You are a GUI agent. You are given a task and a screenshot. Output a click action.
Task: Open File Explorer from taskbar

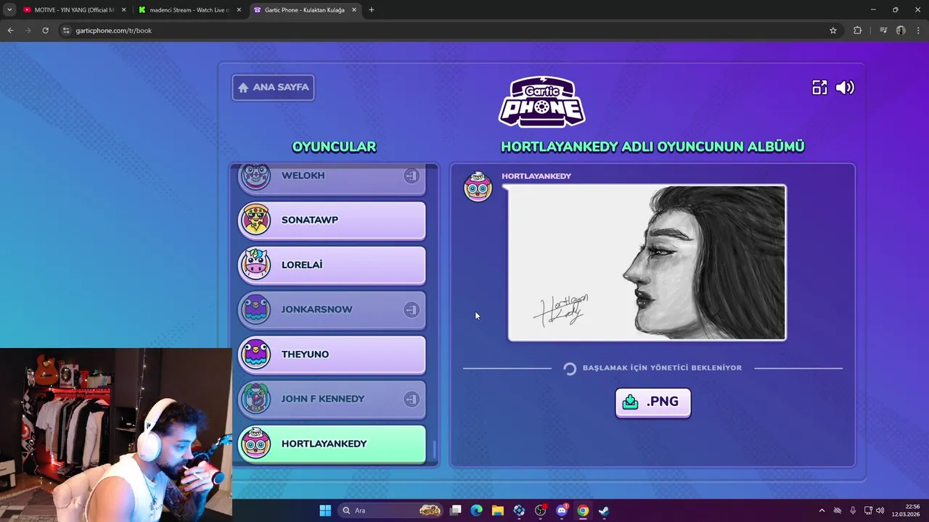[x=498, y=510]
